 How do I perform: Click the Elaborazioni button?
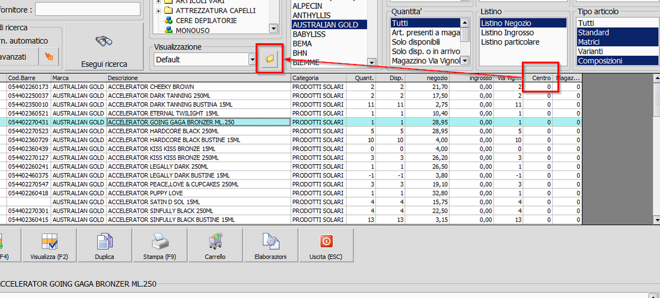tap(270, 245)
